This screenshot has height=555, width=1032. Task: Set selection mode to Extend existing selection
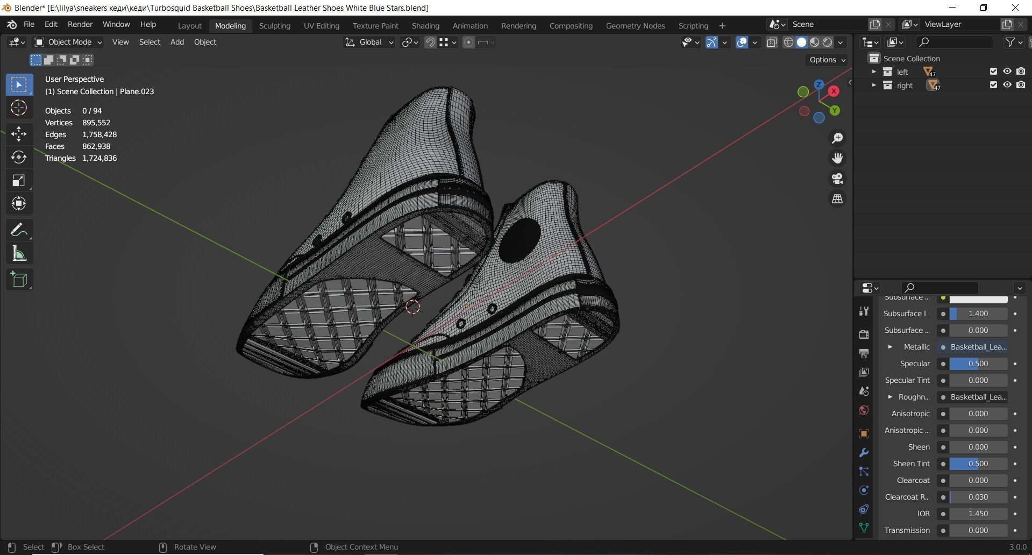48,60
